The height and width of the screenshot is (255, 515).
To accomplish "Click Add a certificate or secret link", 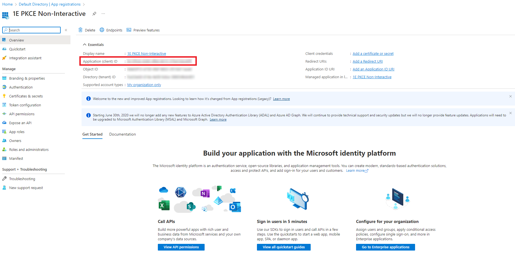I will [x=373, y=54].
